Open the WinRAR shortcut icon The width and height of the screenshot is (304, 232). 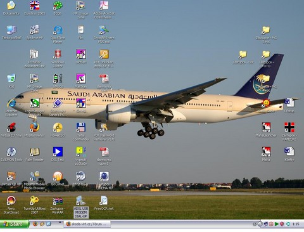tap(58, 200)
